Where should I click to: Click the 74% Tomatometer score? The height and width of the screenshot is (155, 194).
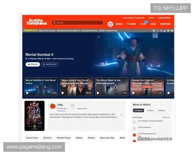pos(60,105)
